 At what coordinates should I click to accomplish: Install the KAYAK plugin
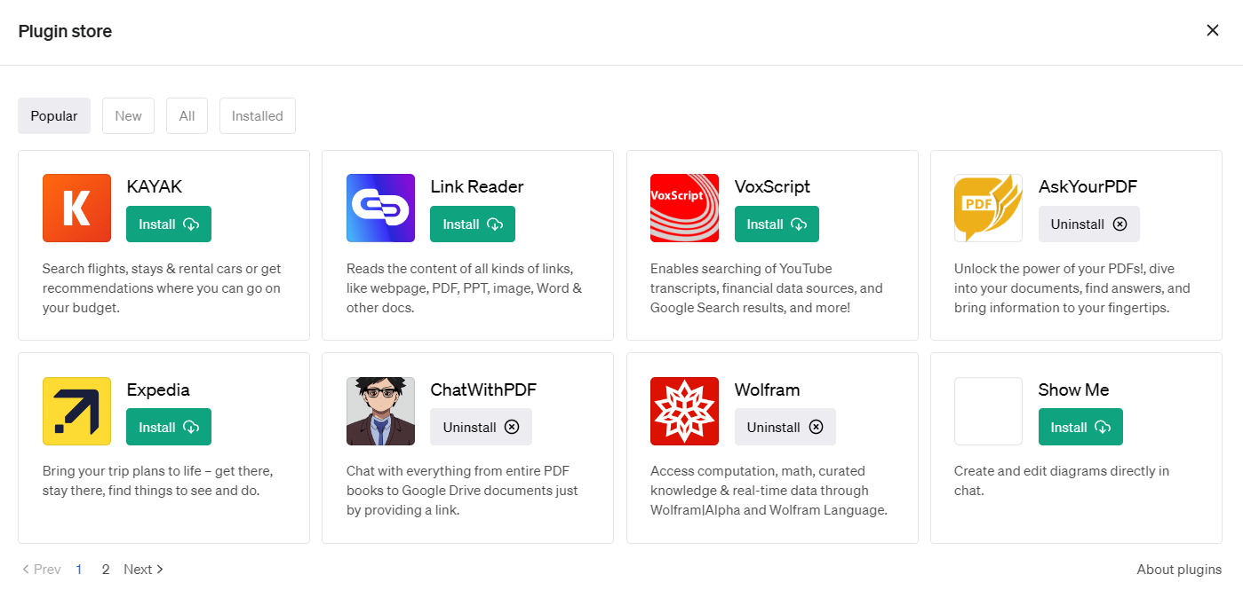click(169, 224)
